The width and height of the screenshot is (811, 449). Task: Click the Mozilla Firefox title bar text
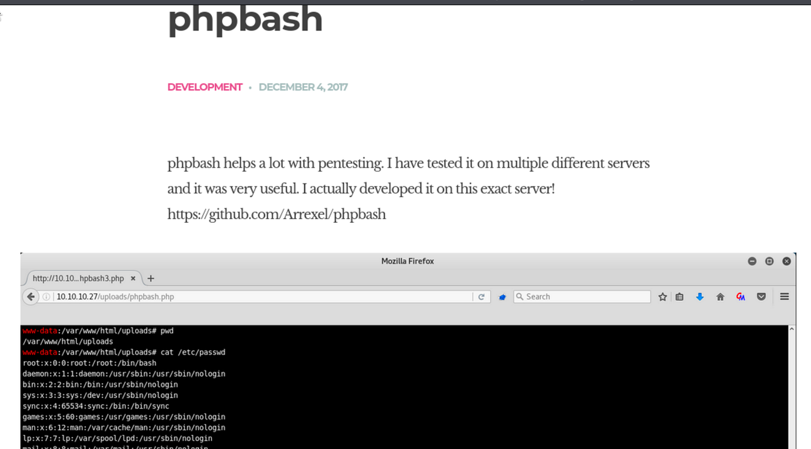(407, 261)
